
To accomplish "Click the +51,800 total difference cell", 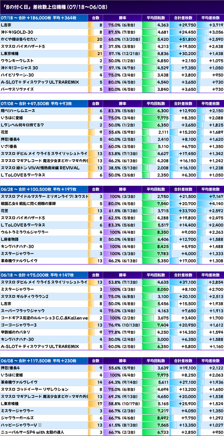I will (183, 39).
